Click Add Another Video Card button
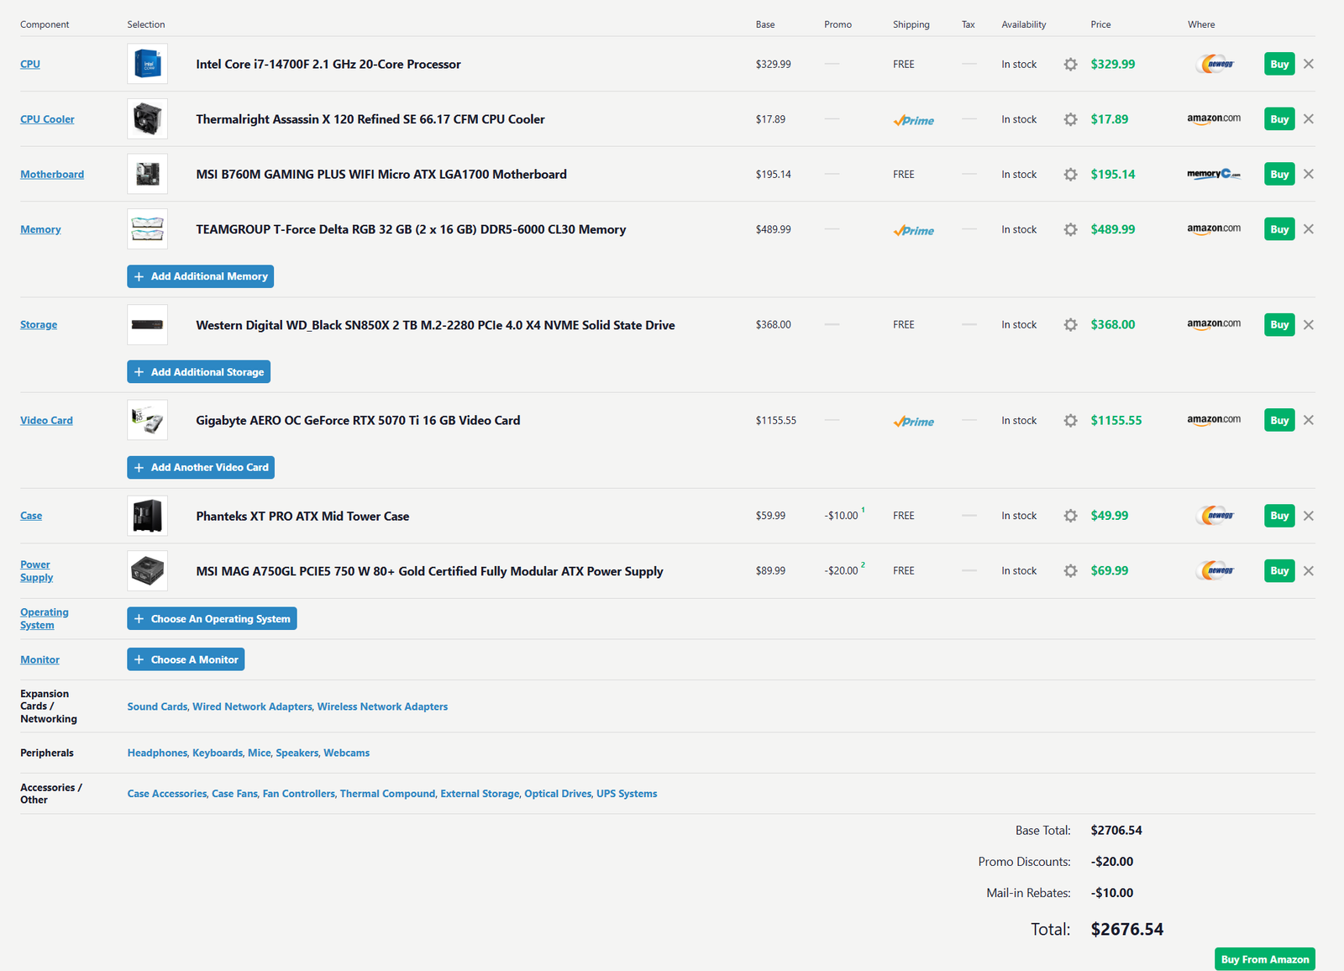Viewport: 1344px width, 971px height. pos(201,468)
